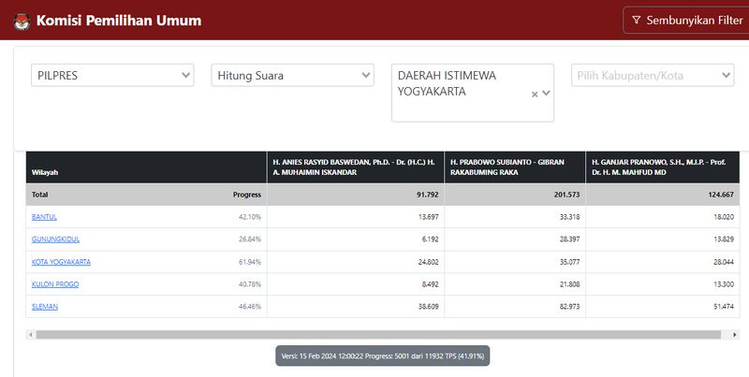Click Sleman value 82.973
This screenshot has width=749, height=377.
click(x=570, y=307)
